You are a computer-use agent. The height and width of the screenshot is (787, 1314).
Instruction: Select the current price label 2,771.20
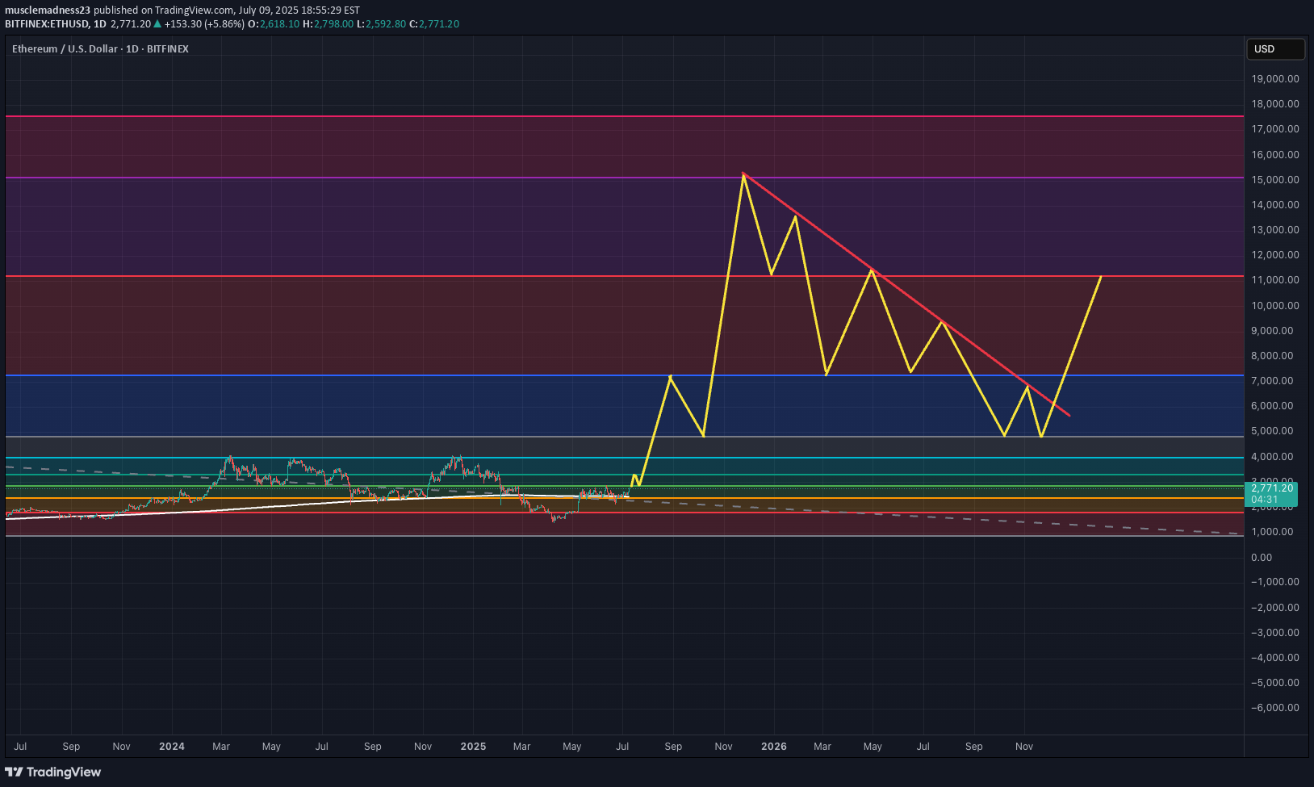[x=1272, y=488]
